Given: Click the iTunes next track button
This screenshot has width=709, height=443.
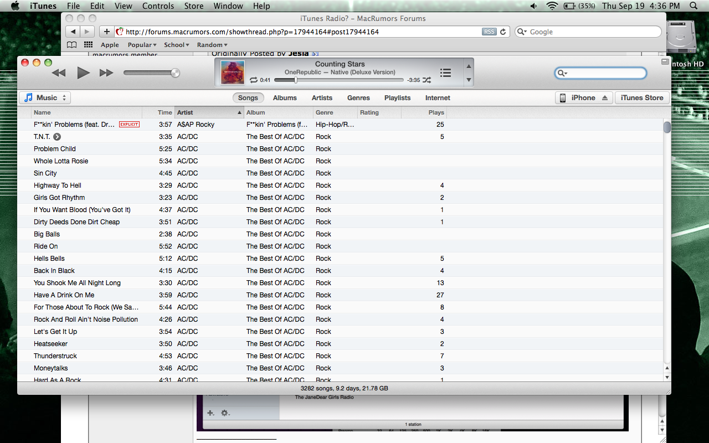Looking at the screenshot, I should click(106, 73).
